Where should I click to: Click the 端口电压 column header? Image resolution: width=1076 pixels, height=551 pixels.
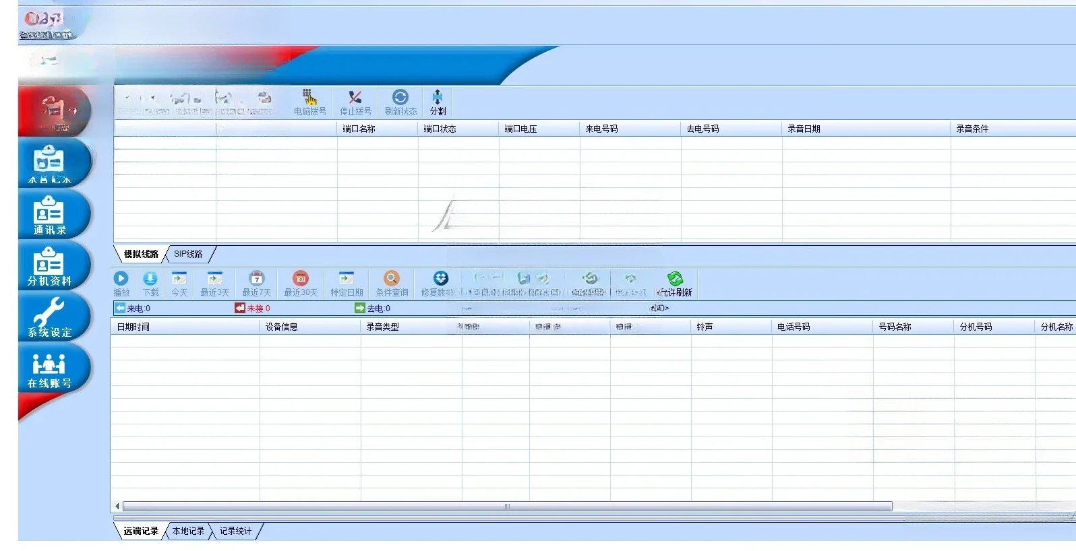coord(539,129)
